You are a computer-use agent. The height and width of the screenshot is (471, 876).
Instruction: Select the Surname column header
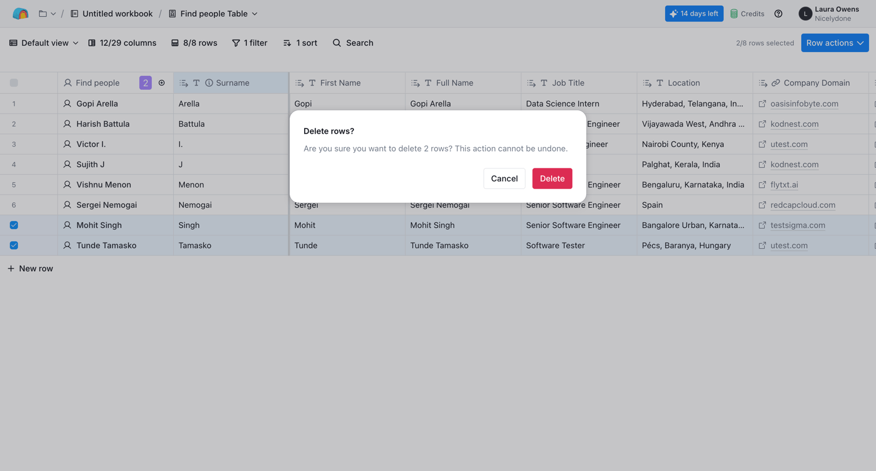231,83
